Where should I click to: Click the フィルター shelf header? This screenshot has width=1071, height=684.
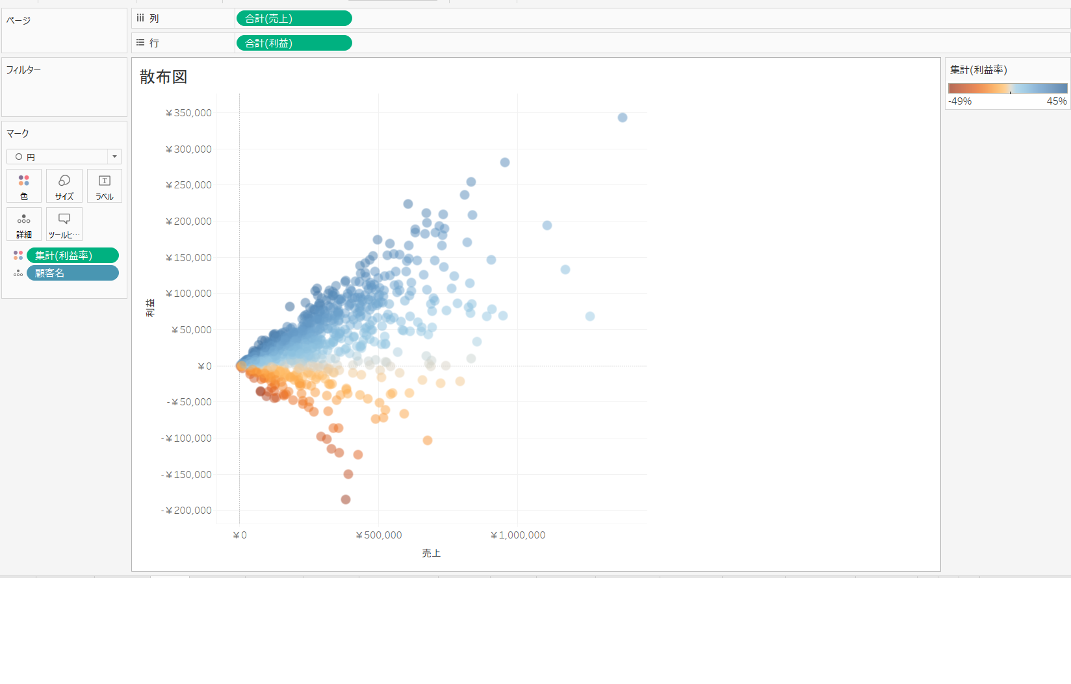click(x=23, y=70)
